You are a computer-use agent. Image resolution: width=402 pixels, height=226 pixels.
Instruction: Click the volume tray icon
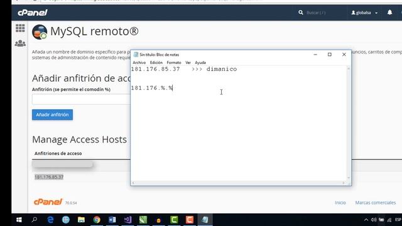click(x=374, y=220)
